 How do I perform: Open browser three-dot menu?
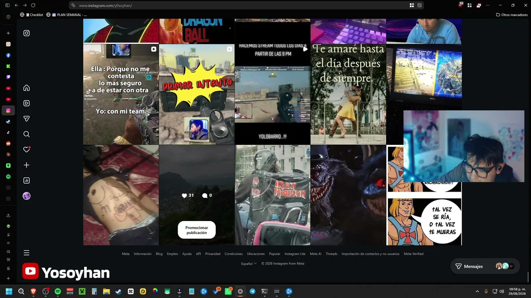pyautogui.click(x=488, y=5)
